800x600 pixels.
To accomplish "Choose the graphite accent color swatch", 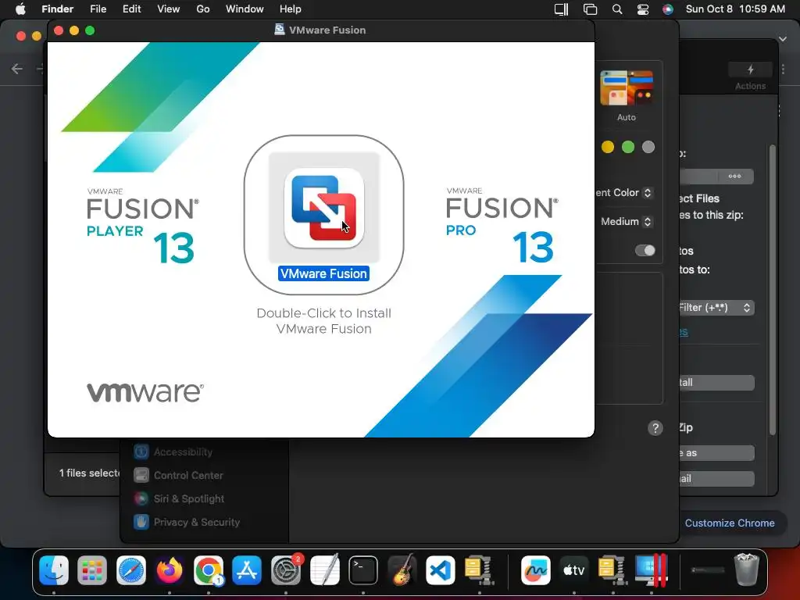I will tap(648, 147).
